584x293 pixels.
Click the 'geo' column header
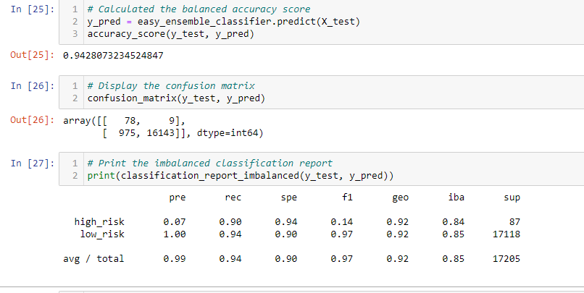401,198
